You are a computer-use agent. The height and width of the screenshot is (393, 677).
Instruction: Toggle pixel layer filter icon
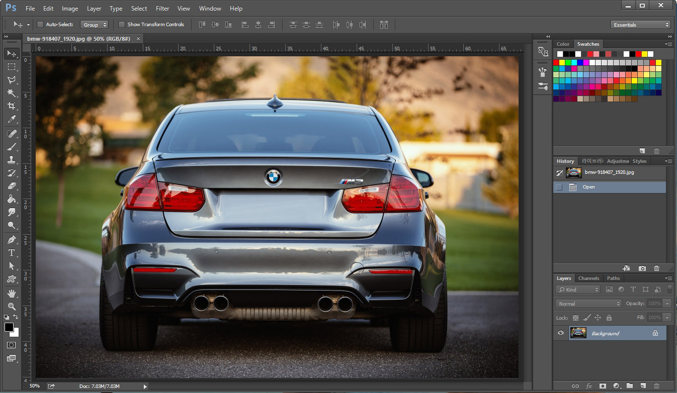point(609,289)
